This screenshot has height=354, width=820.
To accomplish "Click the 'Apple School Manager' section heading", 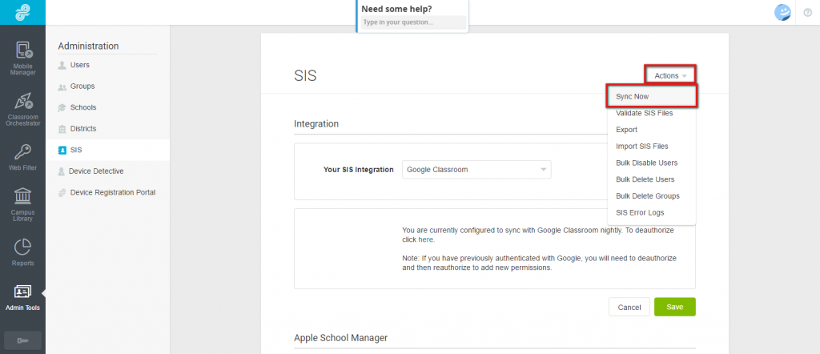I will (x=340, y=338).
